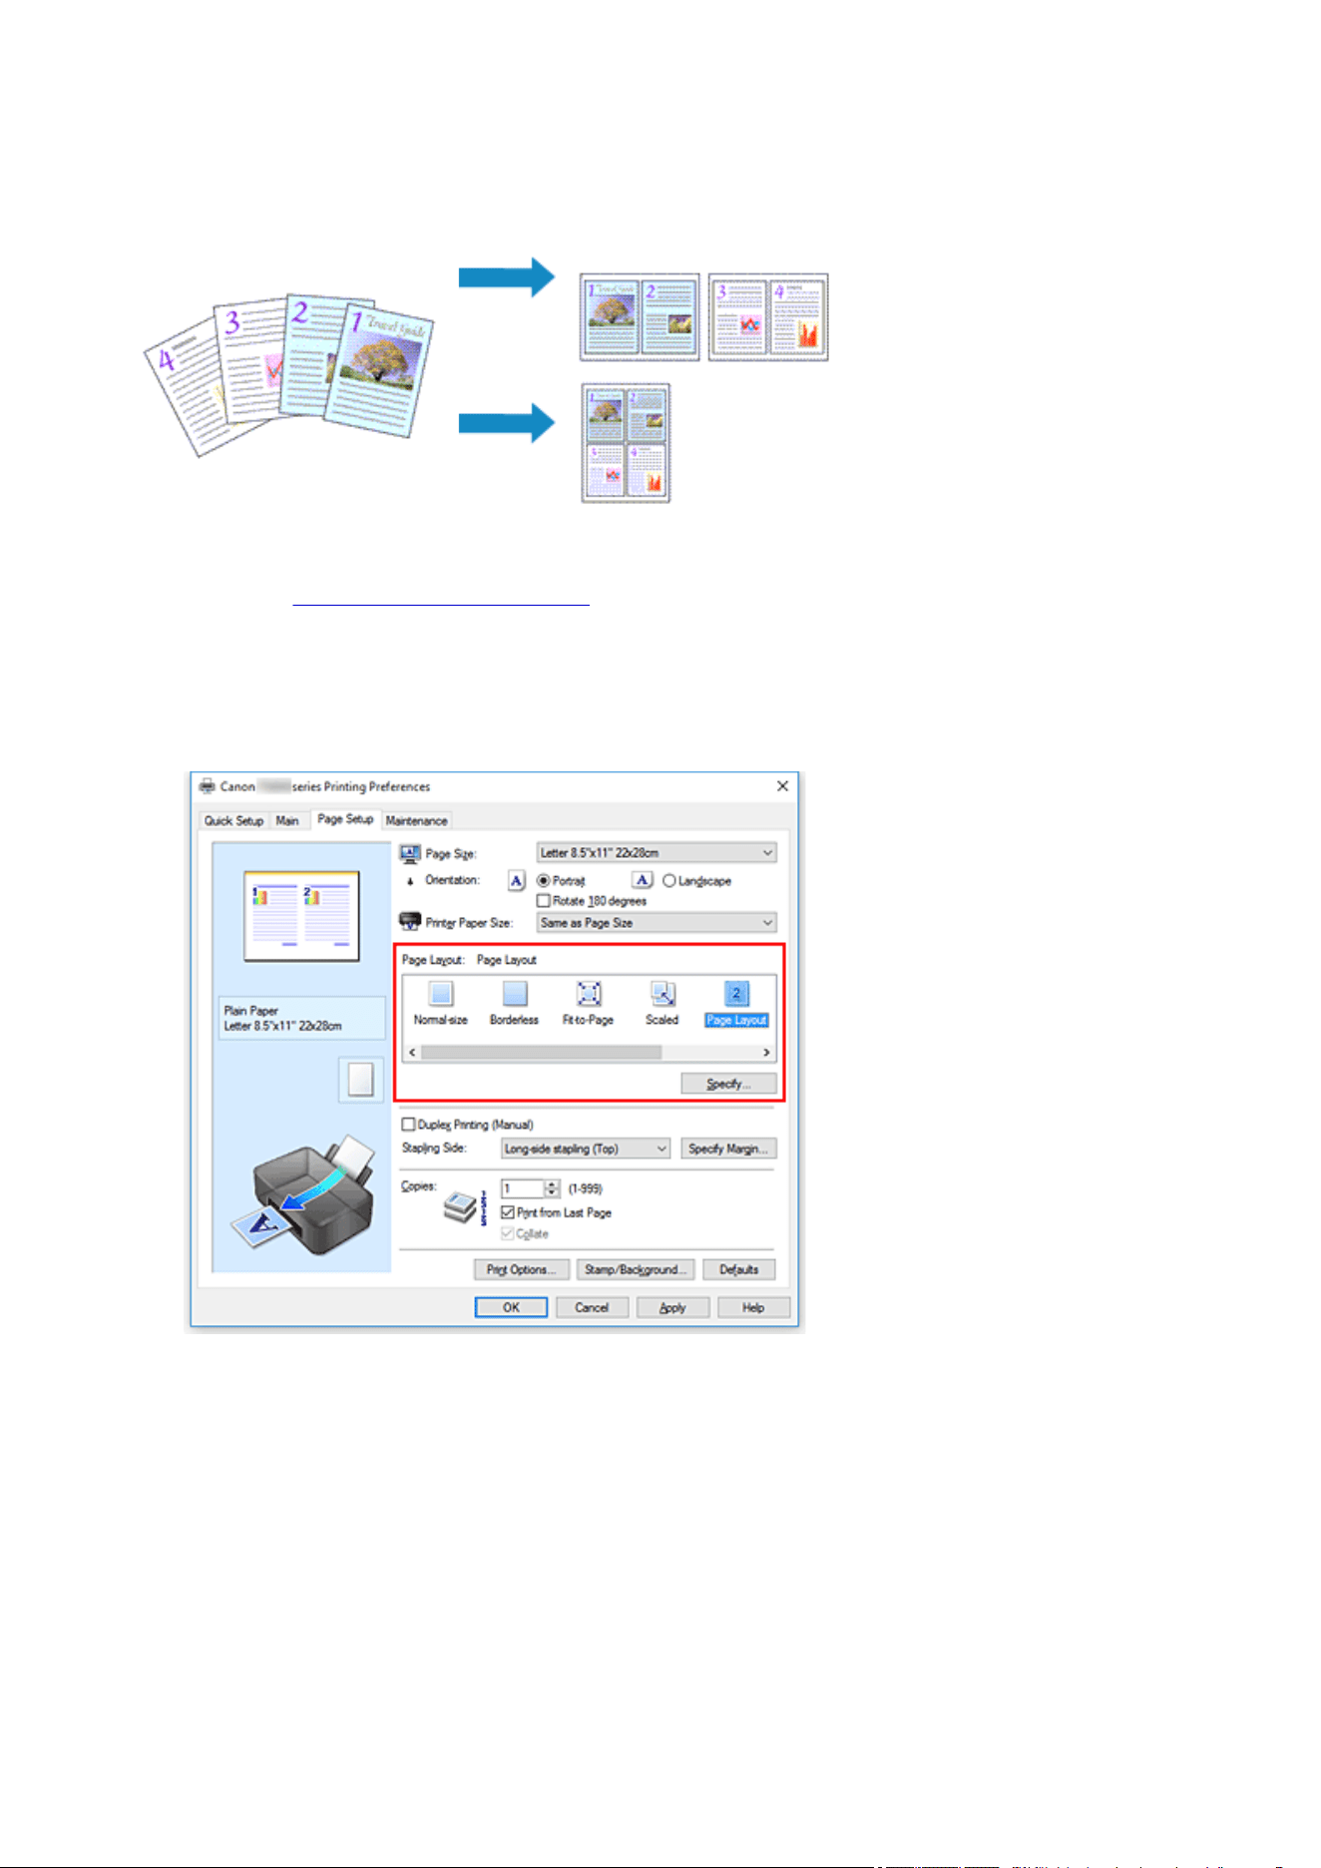Click the Copies spinner arrows

coord(552,1188)
